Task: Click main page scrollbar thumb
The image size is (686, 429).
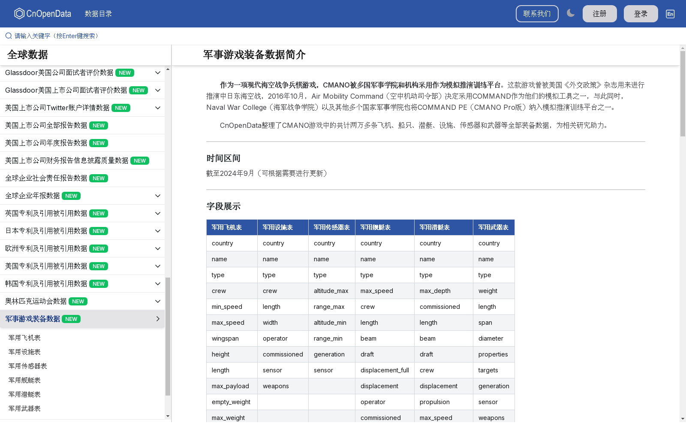Action: tap(683, 94)
